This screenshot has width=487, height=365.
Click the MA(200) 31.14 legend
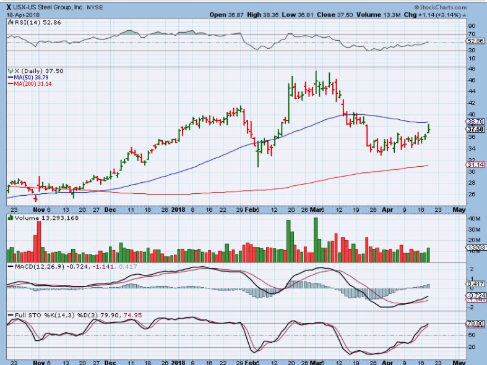pos(30,84)
